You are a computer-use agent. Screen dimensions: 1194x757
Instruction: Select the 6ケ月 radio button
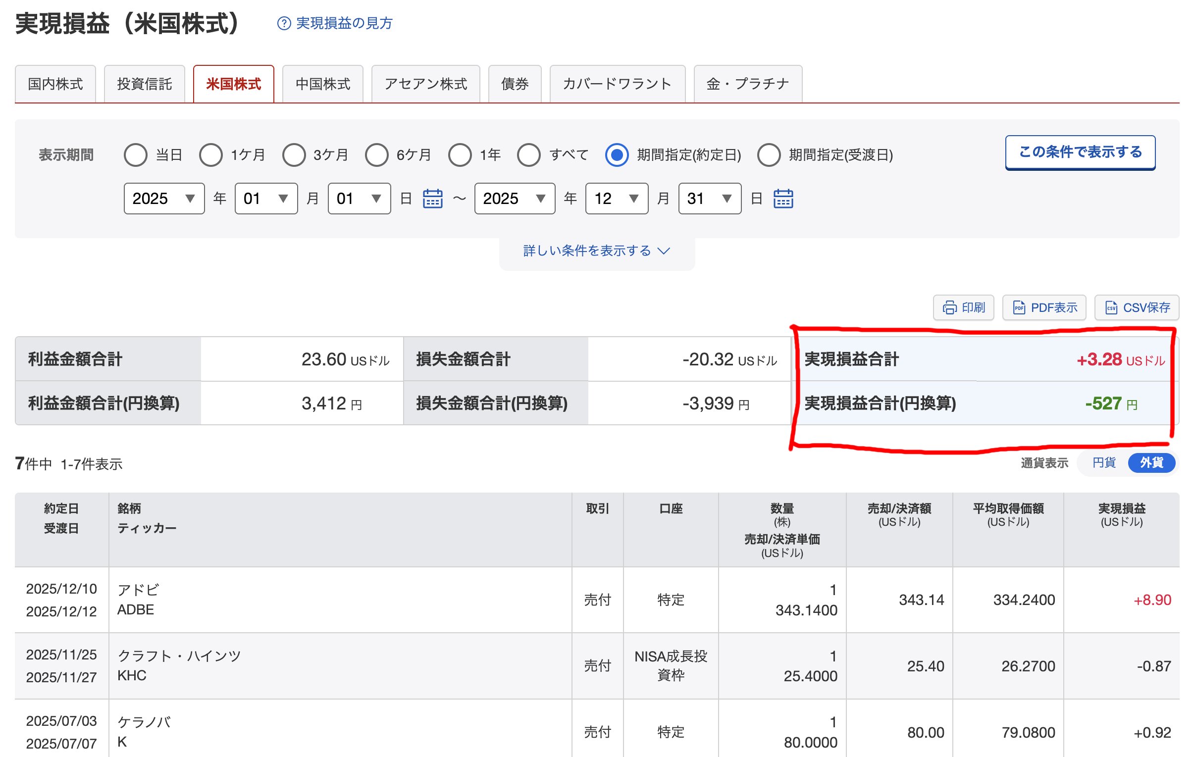376,155
